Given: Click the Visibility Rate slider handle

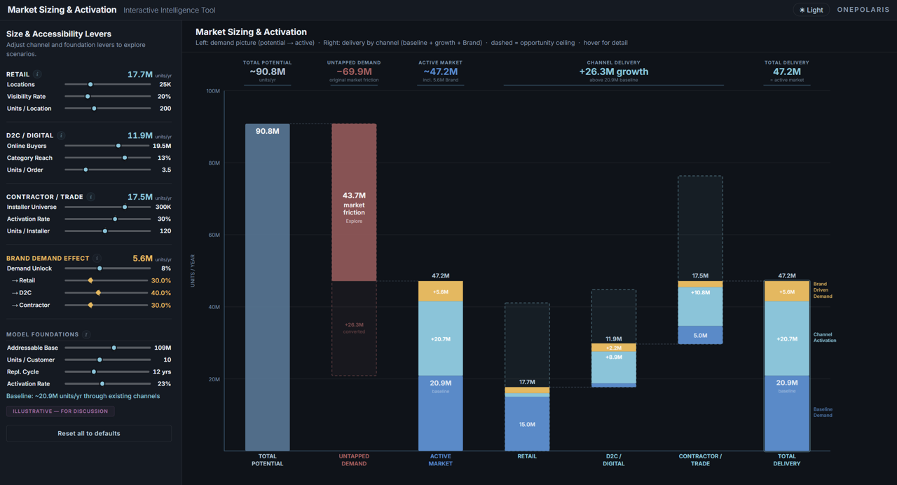Looking at the screenshot, I should coord(88,96).
